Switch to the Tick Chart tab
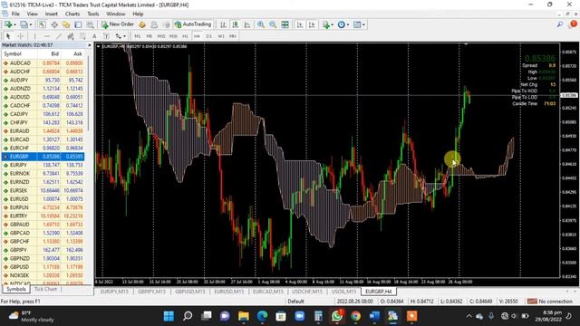The image size is (580, 326). (x=45, y=289)
